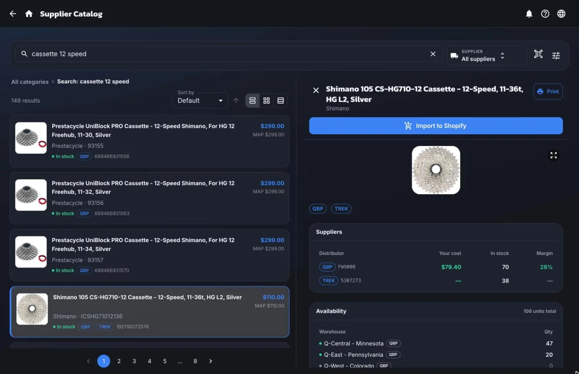Click the Q-East - Pennsylvania warehouse row

pos(436,355)
